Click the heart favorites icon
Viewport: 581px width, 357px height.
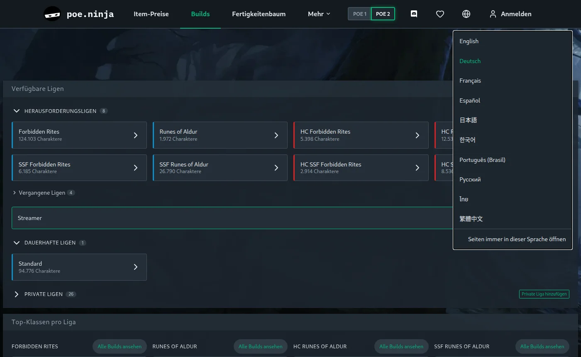(x=440, y=14)
